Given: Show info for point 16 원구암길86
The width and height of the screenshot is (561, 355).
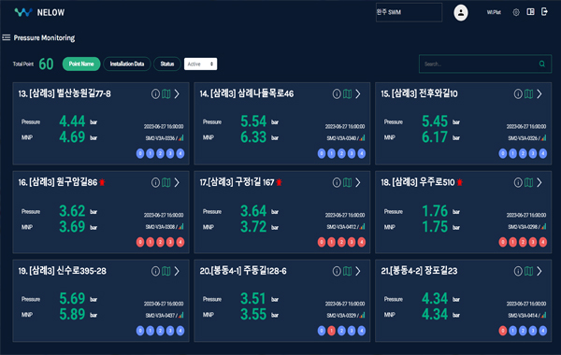Looking at the screenshot, I should [x=155, y=183].
